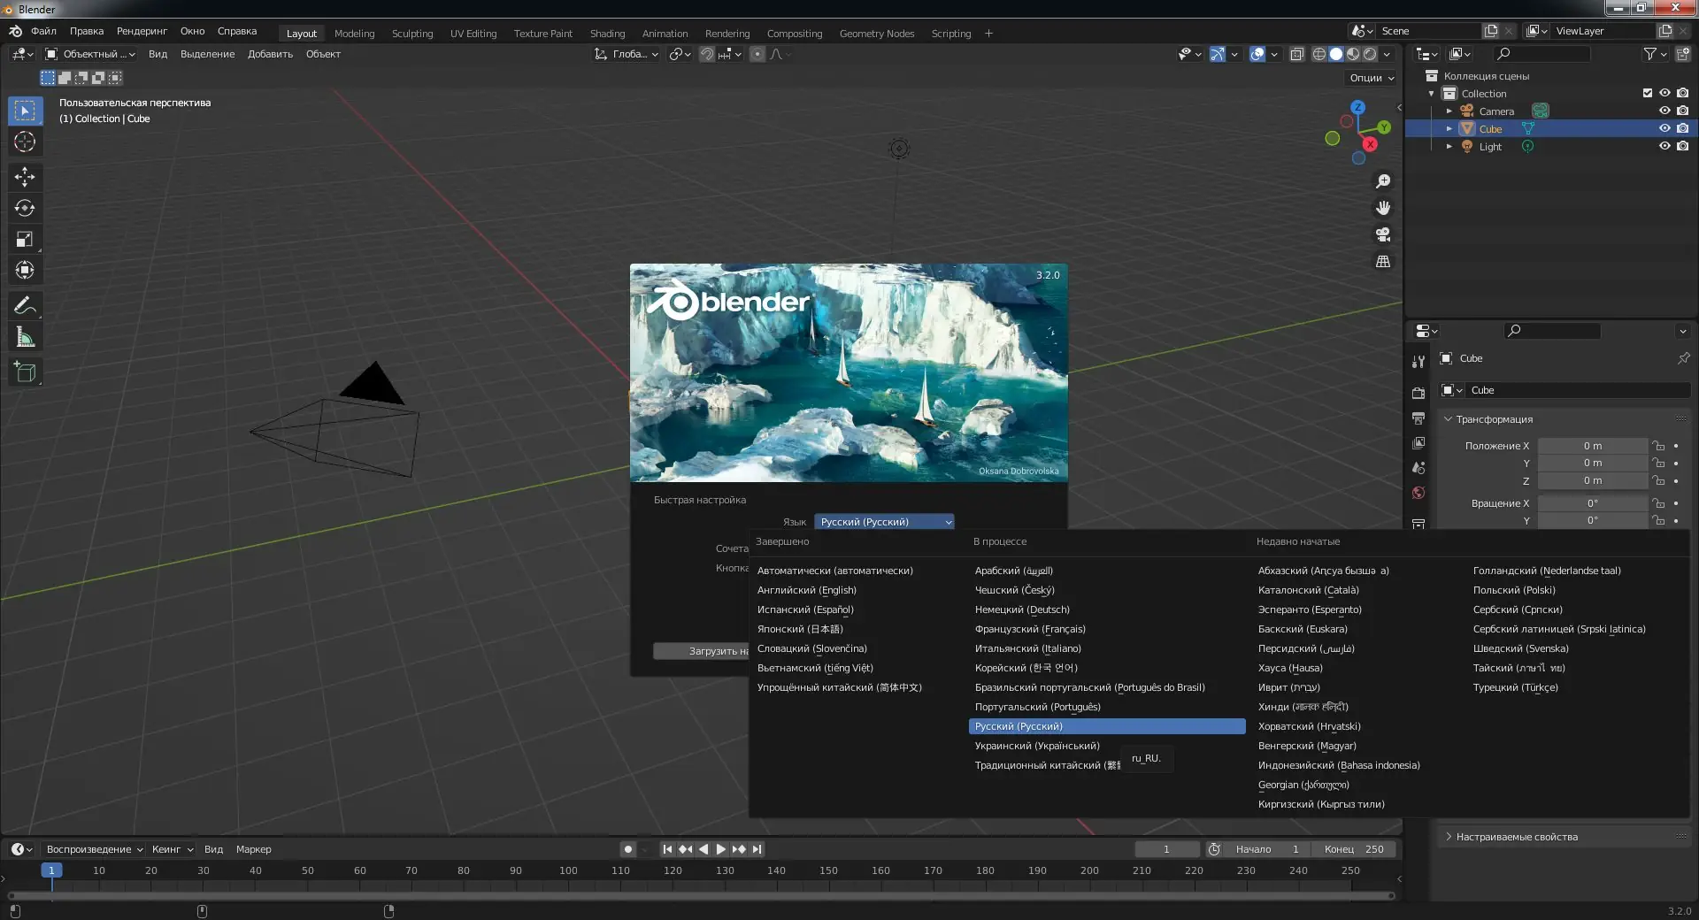Viewport: 1699px width, 920px height.
Task: Select Немецкий (Deutsch) from language list
Action: click(x=1022, y=609)
